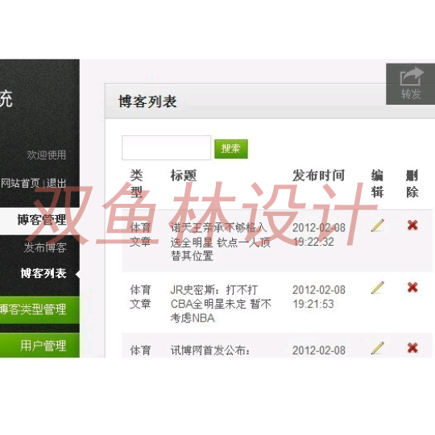Click the timestamp 2012-02-08 19:22:32
The image size is (435, 435).
pos(319,234)
